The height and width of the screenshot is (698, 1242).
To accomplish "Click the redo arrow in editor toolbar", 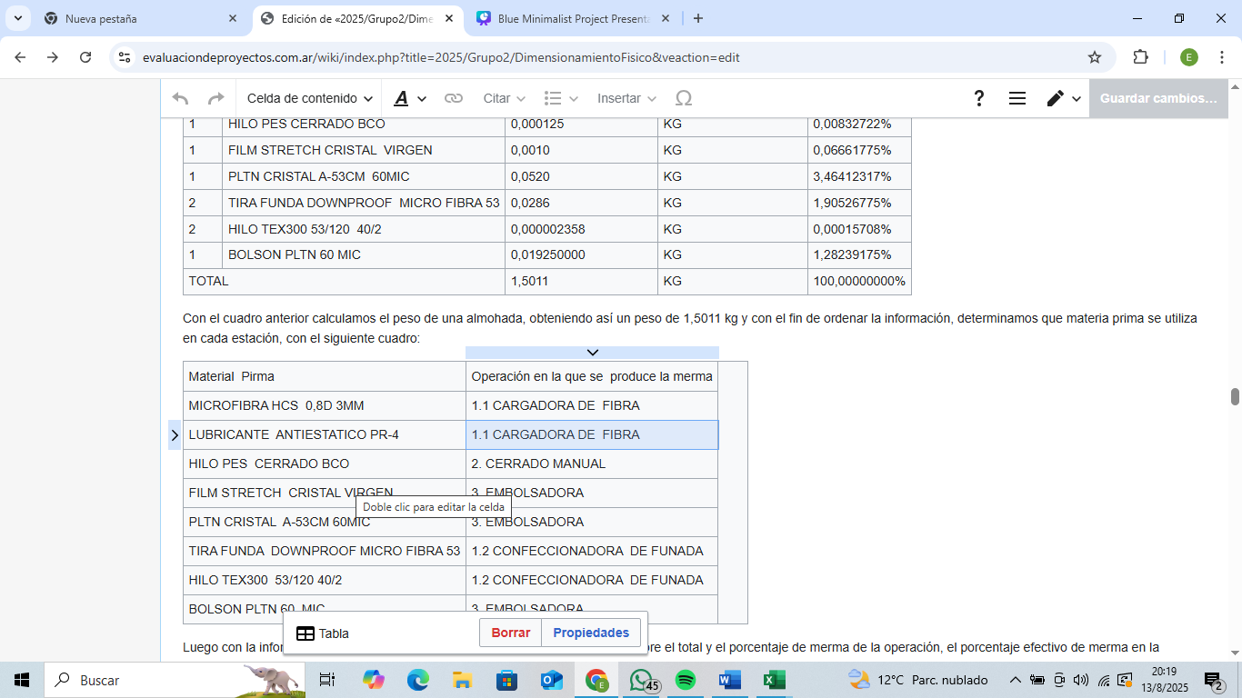I will pyautogui.click(x=215, y=98).
